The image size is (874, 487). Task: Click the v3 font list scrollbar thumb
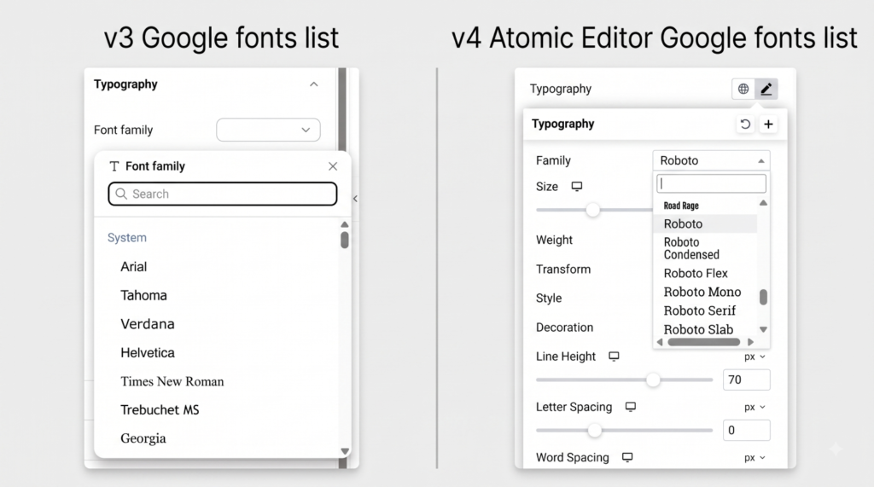(x=345, y=241)
